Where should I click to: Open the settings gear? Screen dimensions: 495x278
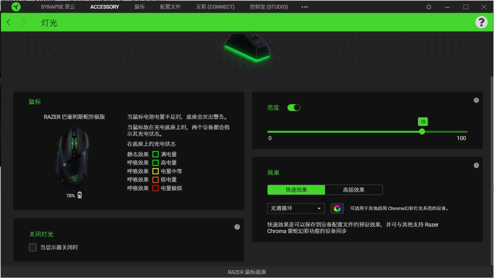click(x=429, y=6)
